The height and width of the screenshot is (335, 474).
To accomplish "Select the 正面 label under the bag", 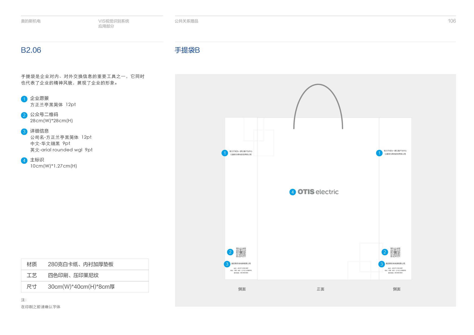I will tap(320, 289).
